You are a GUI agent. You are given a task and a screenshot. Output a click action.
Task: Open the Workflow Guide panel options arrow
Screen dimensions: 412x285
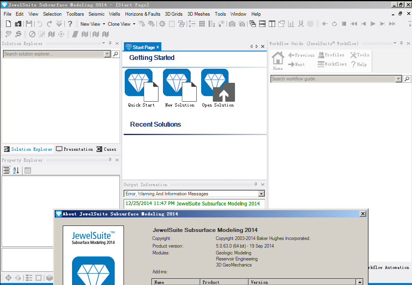[395, 43]
